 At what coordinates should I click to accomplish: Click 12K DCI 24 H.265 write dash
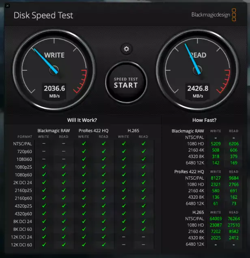click(124, 237)
